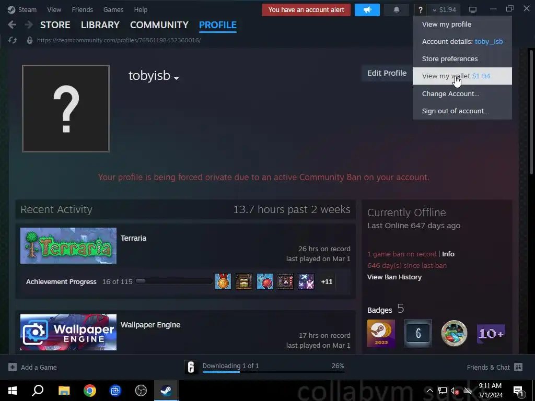Open the Terraria game banner
535x401 pixels.
click(x=68, y=245)
